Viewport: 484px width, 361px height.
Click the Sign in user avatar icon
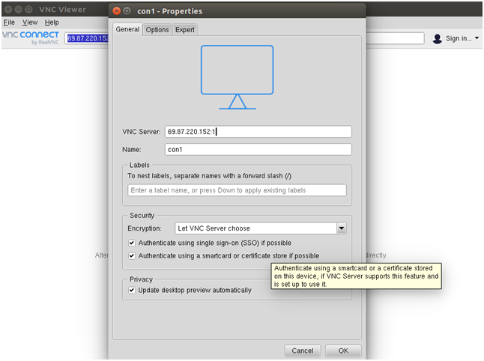437,38
